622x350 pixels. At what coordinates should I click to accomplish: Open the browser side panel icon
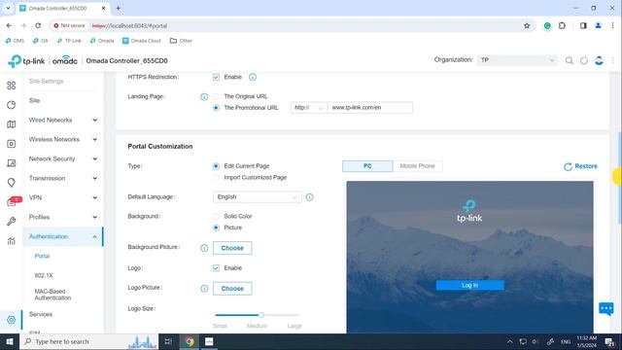pos(583,26)
